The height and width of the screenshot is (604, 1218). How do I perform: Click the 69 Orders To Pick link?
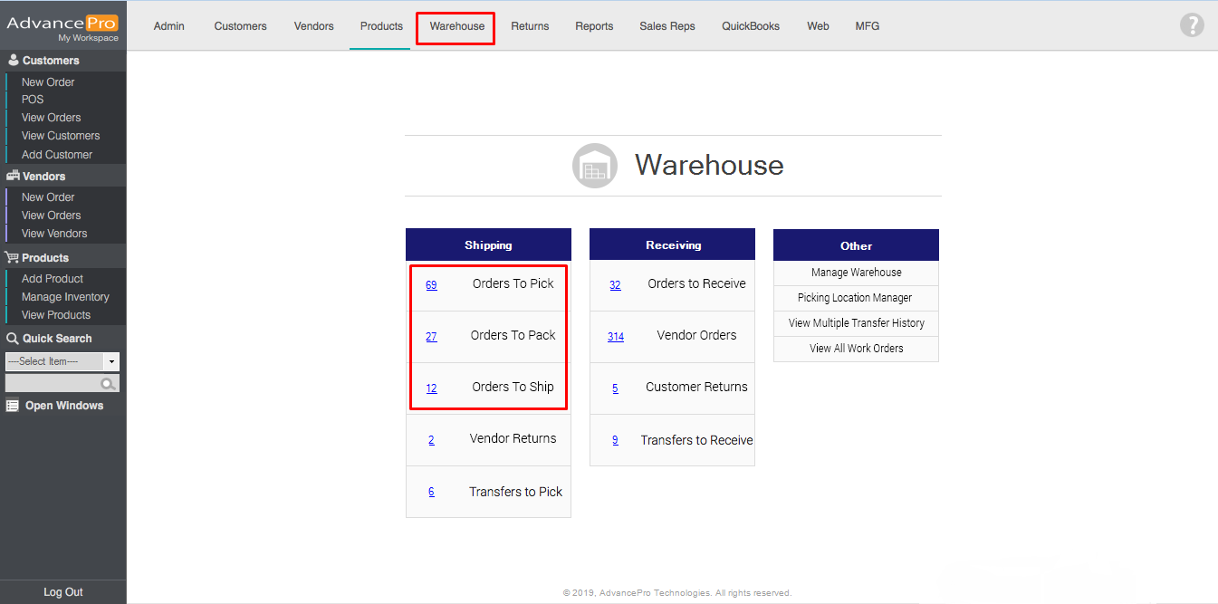click(x=431, y=285)
